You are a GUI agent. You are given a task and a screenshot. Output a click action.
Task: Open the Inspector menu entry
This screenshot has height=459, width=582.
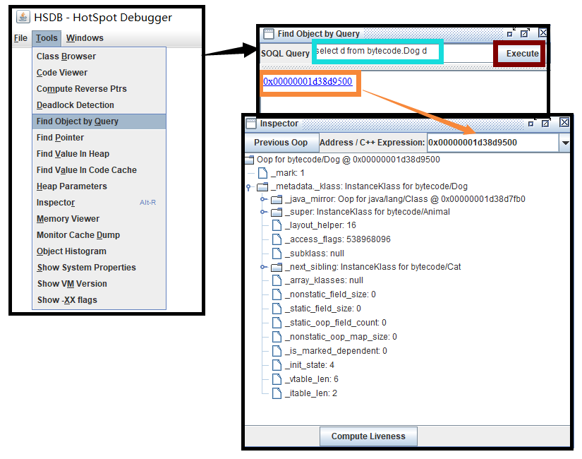click(99, 203)
